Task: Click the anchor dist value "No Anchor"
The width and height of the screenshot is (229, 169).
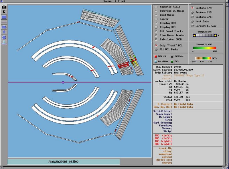Action: coord(180,81)
